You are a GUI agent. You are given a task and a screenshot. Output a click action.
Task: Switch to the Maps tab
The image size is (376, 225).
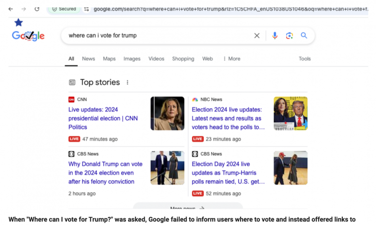[109, 59]
